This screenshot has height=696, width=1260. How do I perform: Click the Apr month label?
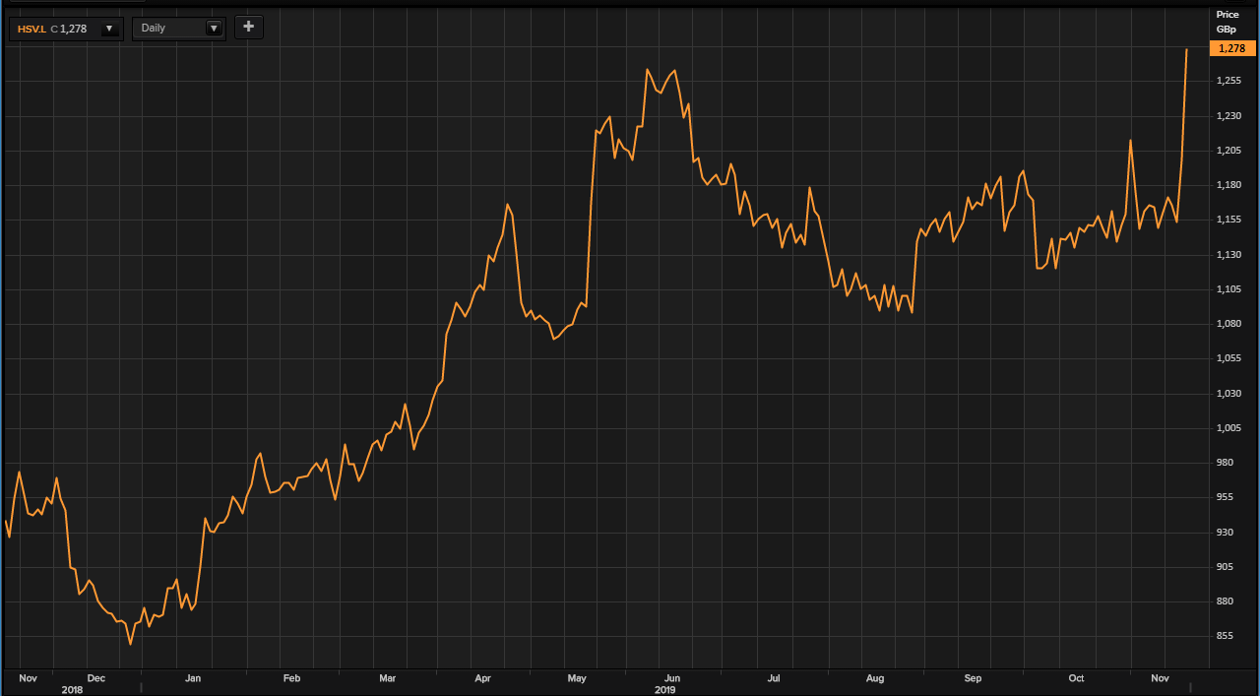pos(482,678)
